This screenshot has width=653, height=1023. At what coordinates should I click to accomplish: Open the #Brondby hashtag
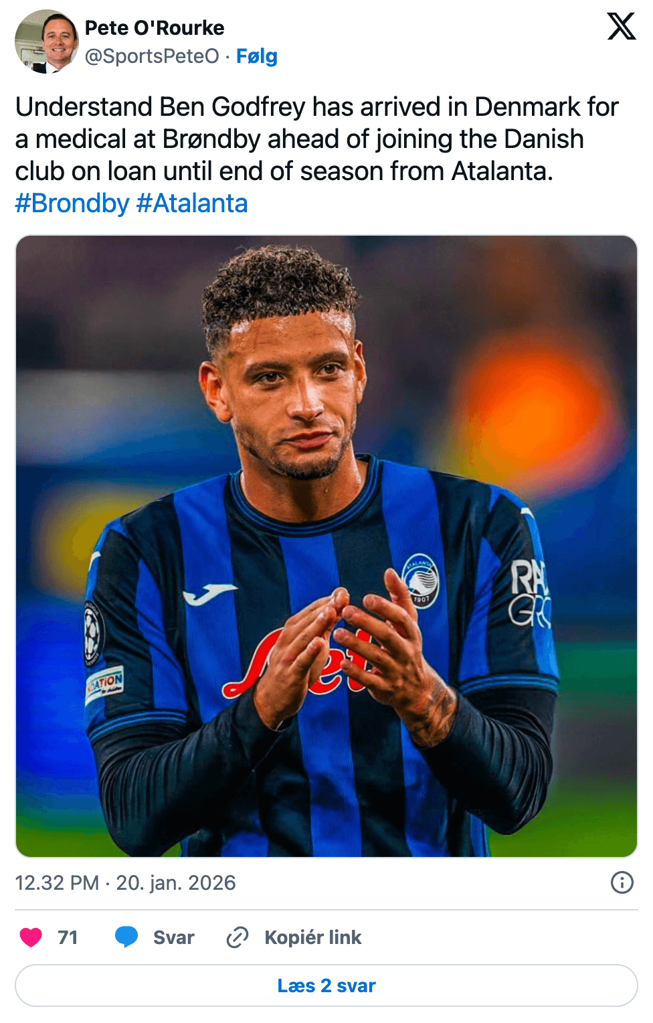coord(72,204)
